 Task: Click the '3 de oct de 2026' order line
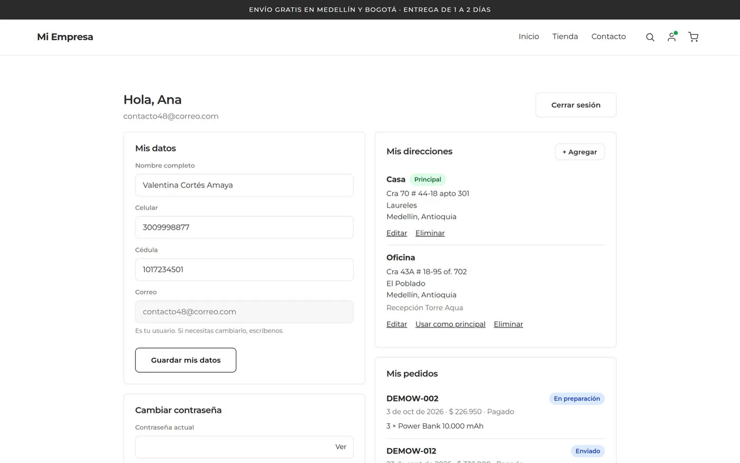coord(450,412)
